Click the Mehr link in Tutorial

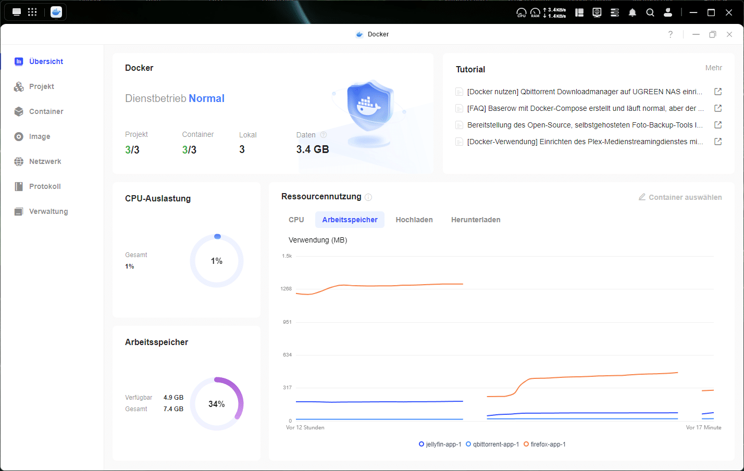[x=713, y=68]
